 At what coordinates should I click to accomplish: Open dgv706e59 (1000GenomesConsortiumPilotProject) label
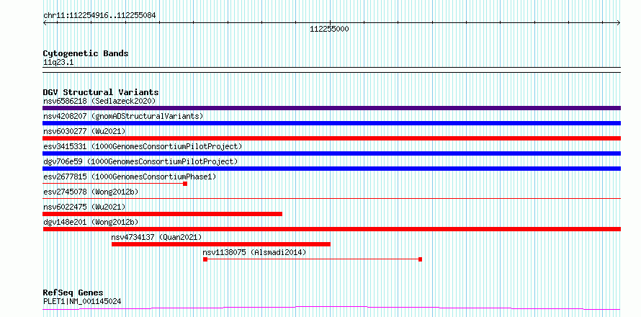140,161
